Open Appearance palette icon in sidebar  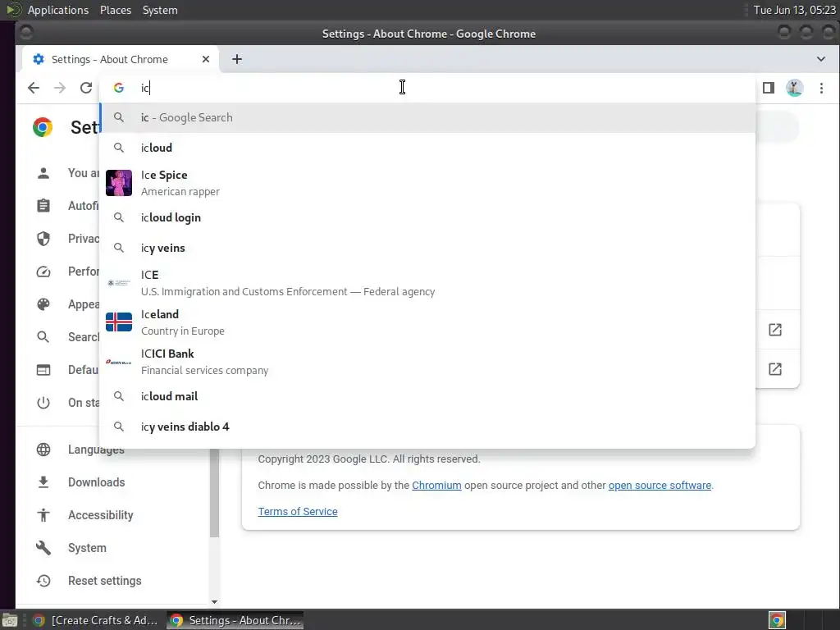pyautogui.click(x=43, y=304)
